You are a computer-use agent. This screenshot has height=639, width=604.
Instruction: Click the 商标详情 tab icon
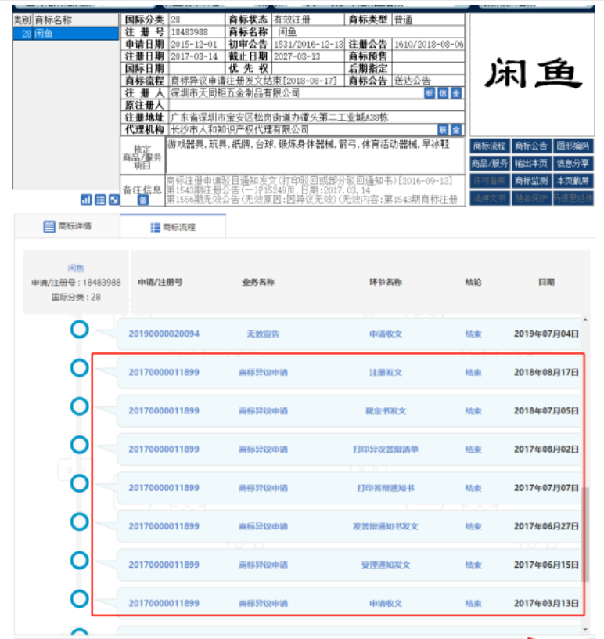point(49,226)
